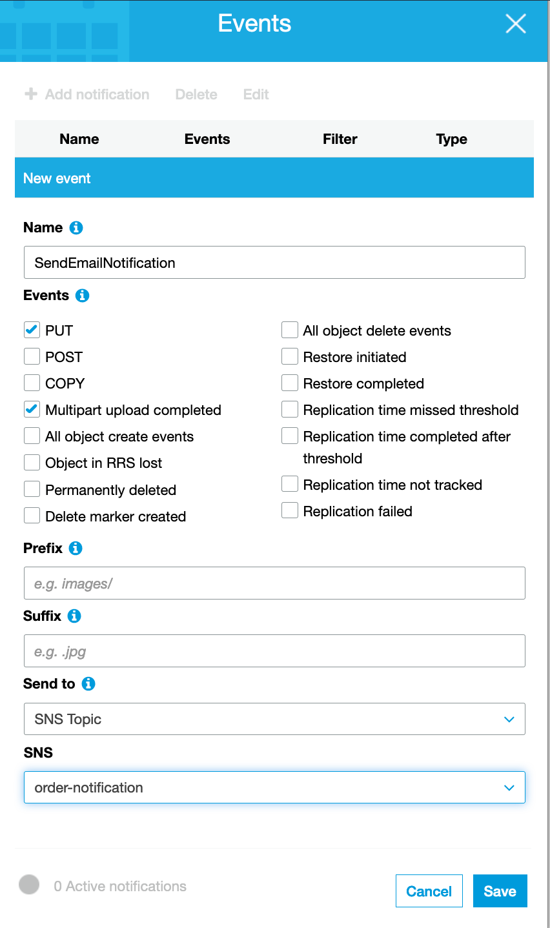The width and height of the screenshot is (550, 928).
Task: Click the plus icon next to Add notification
Action: 30,94
